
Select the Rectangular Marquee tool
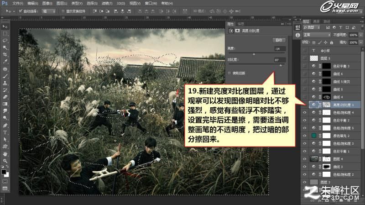coord(5,34)
